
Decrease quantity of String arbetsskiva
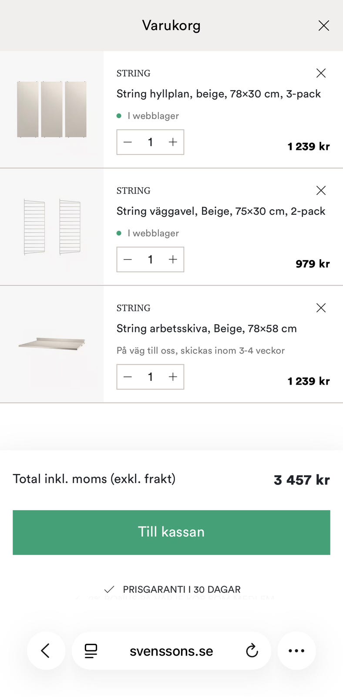click(x=128, y=377)
